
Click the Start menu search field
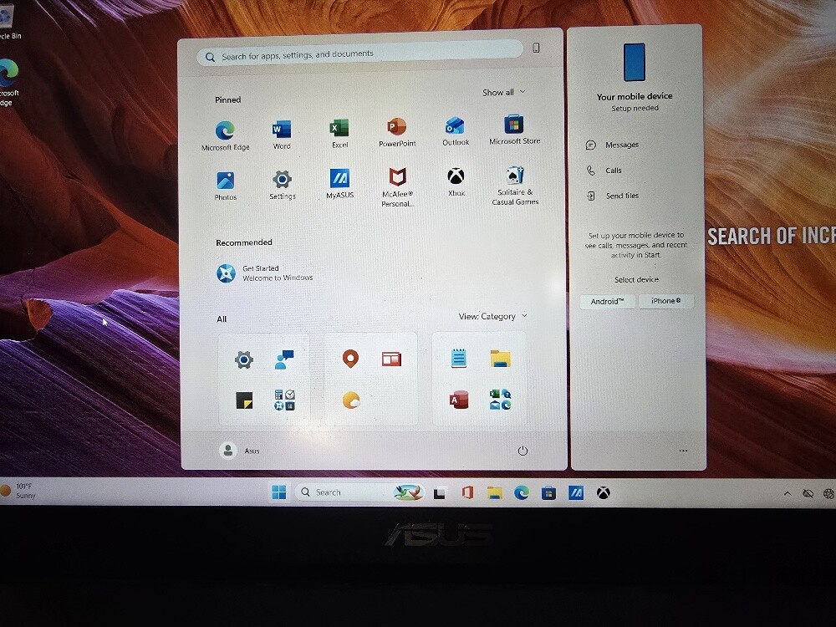click(x=359, y=54)
